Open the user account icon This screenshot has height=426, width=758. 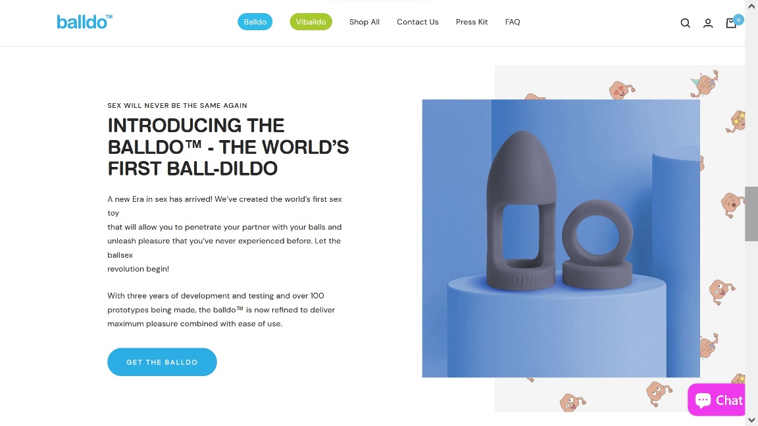pos(708,23)
